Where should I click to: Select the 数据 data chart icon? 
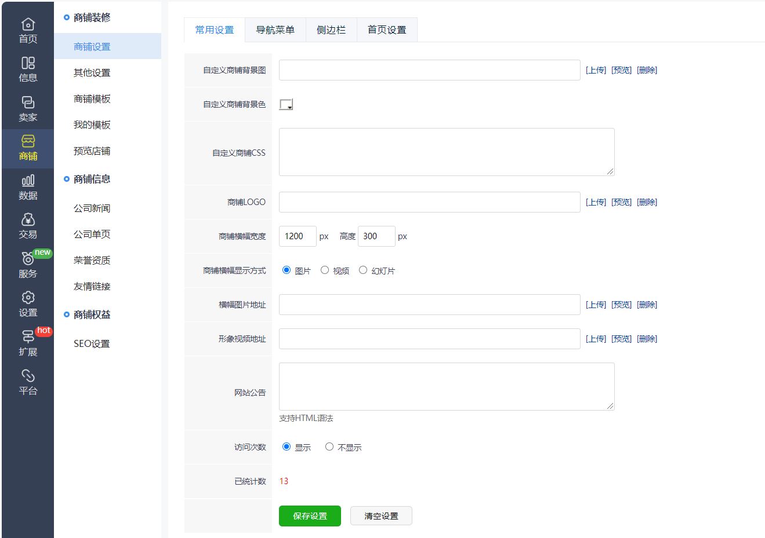click(28, 181)
